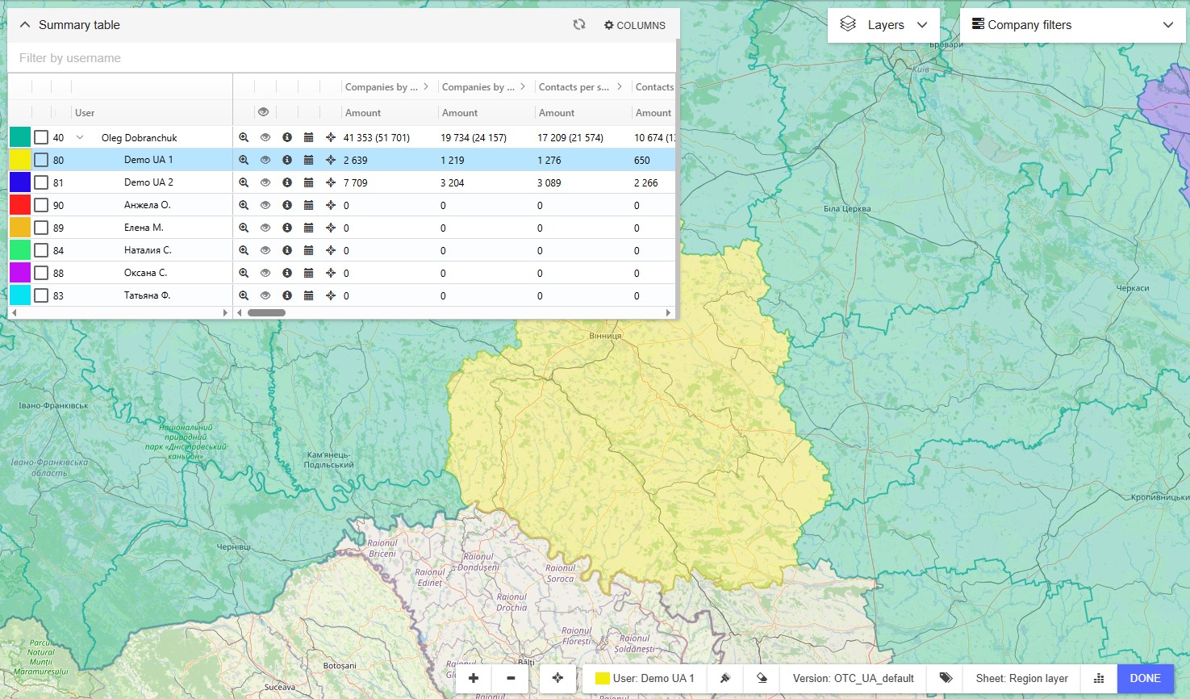Click the chart icon next to DONE
Viewport: 1190px width, 699px height.
[x=1099, y=678]
